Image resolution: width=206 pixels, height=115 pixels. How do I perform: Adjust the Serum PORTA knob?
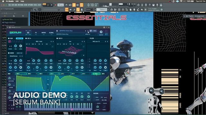(x=98, y=107)
